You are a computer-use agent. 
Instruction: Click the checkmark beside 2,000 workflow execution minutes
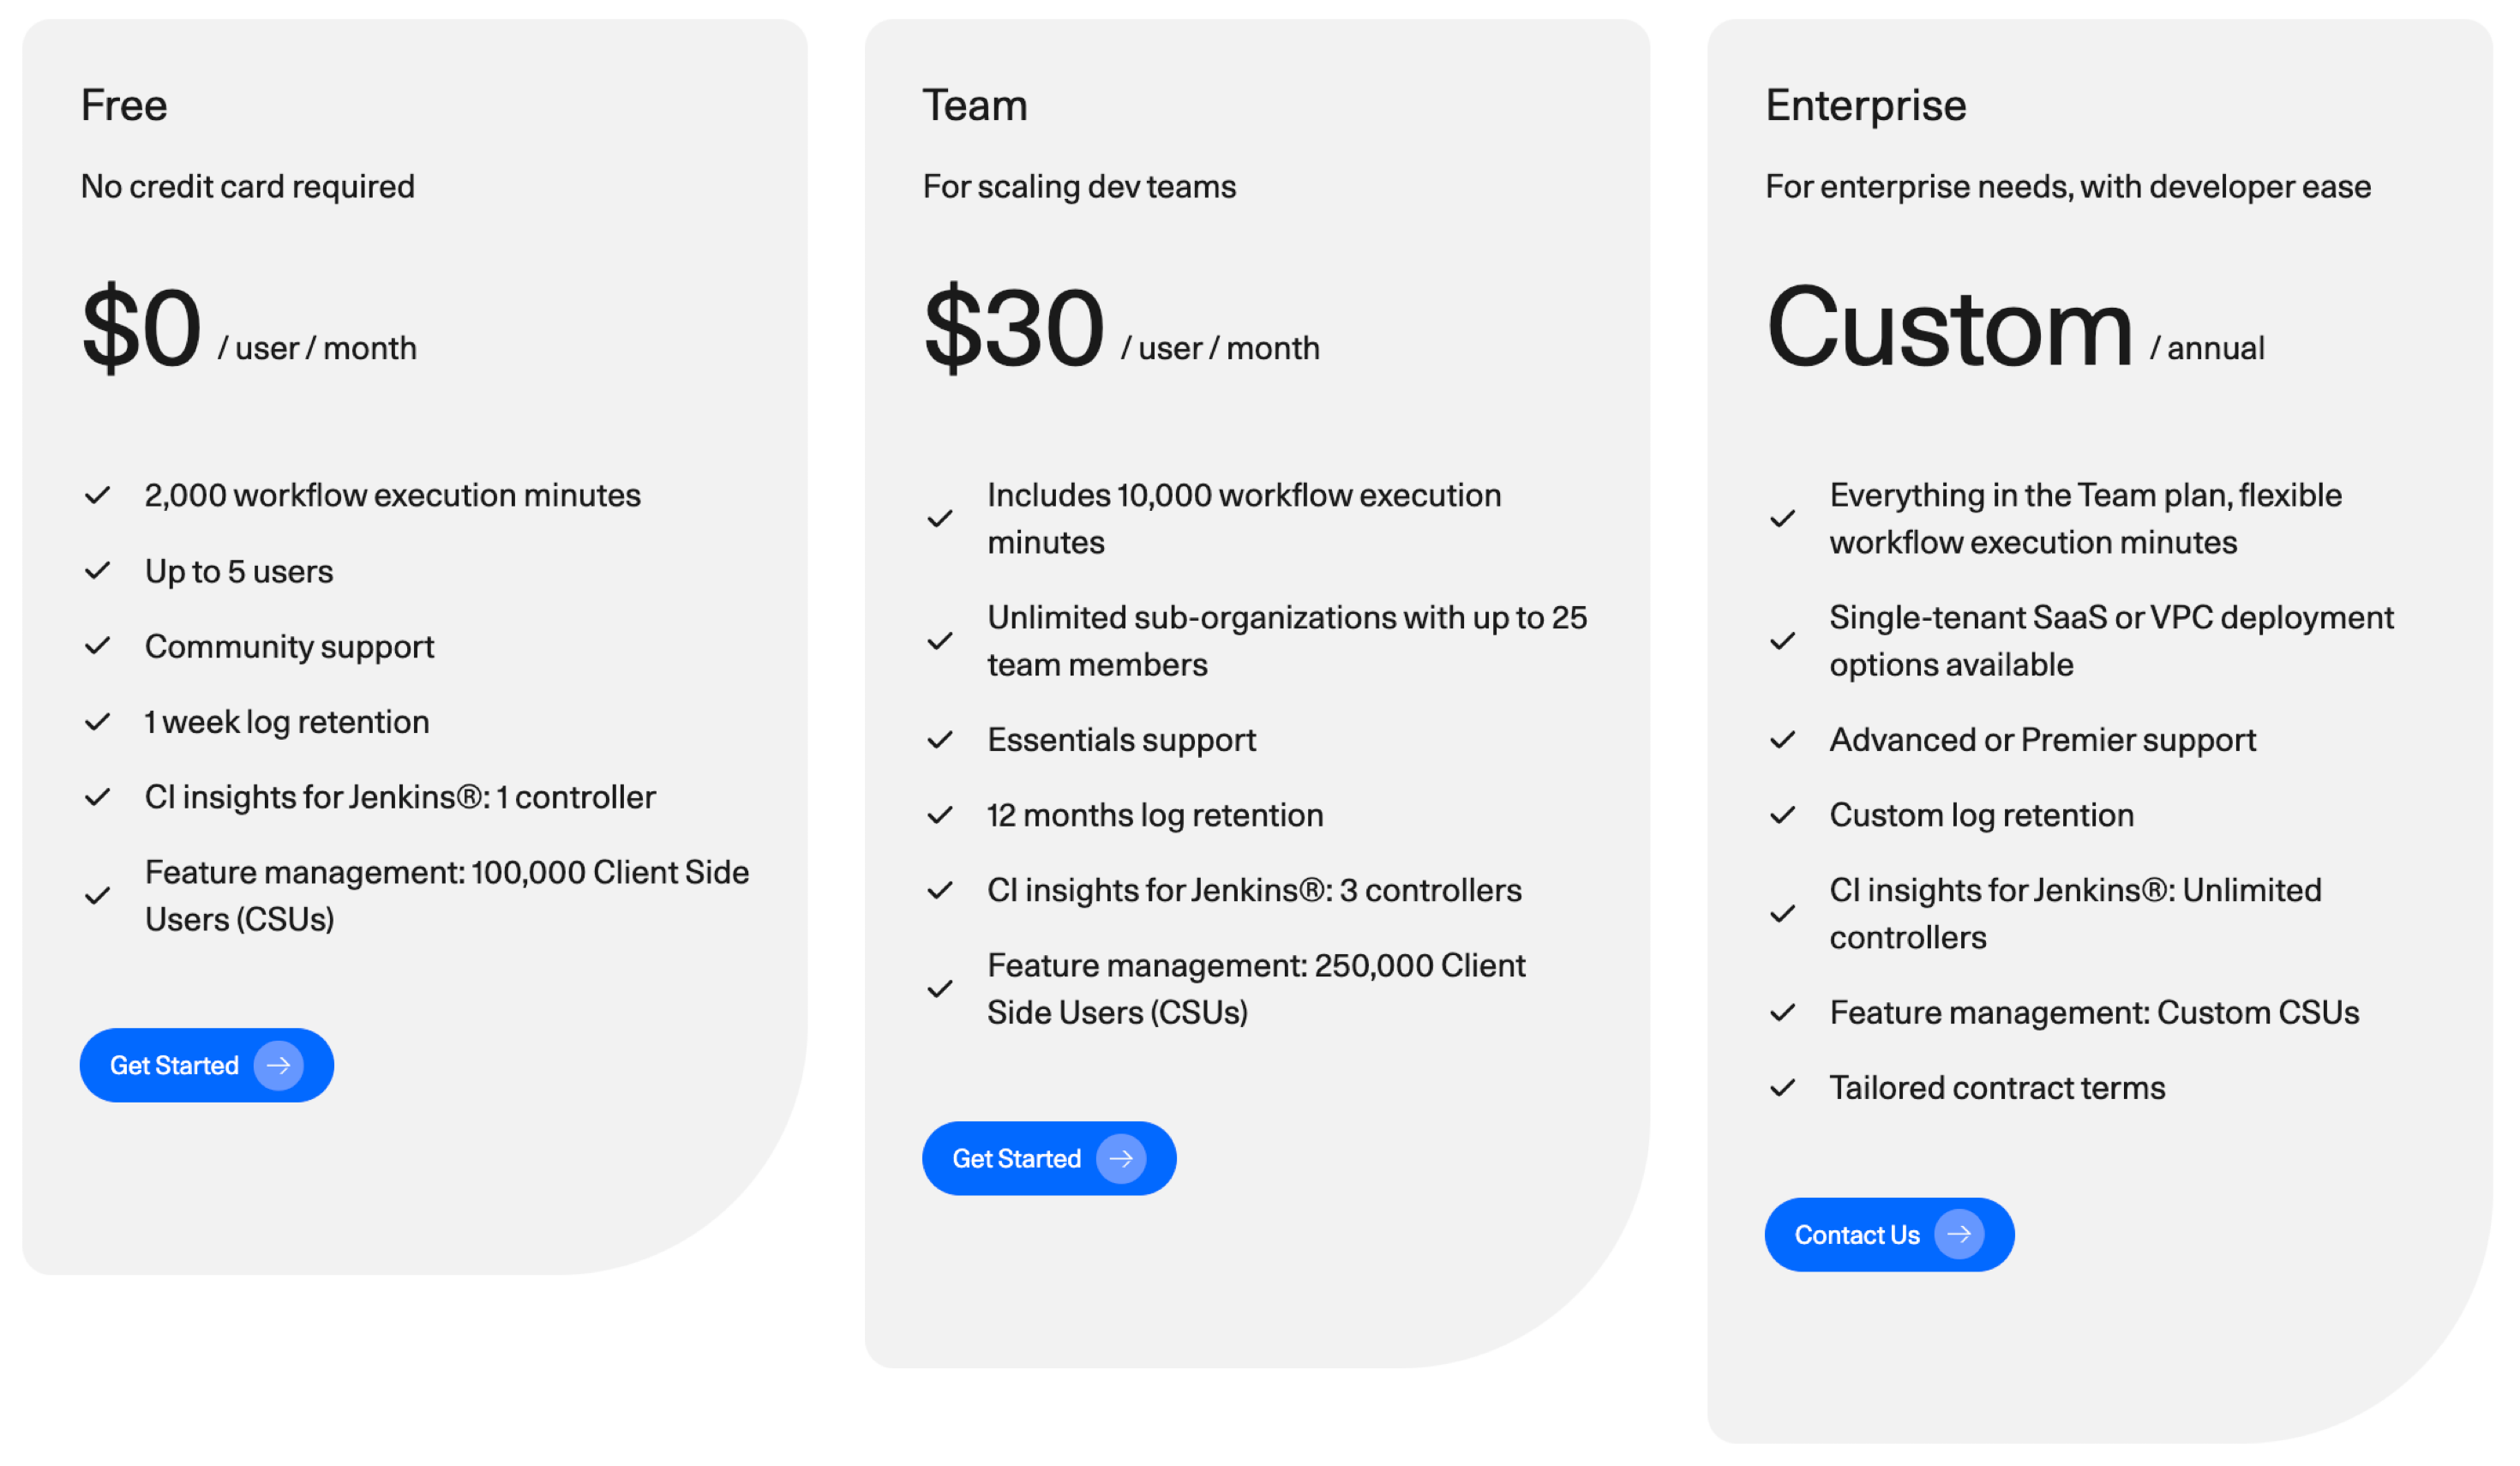pyautogui.click(x=98, y=494)
